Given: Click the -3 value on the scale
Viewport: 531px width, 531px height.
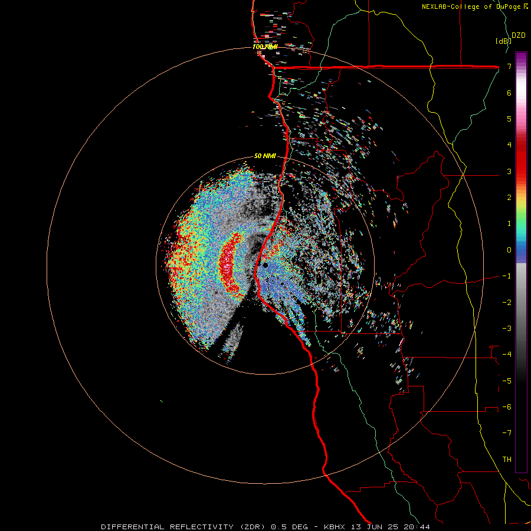Looking at the screenshot, I should 507,329.
